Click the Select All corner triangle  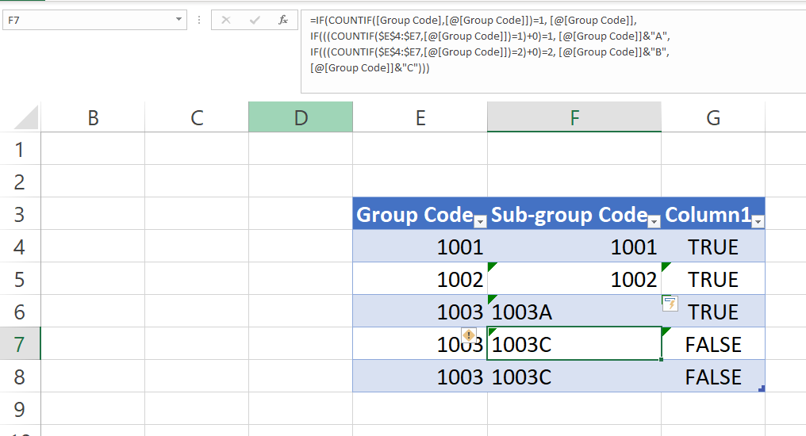click(26, 119)
